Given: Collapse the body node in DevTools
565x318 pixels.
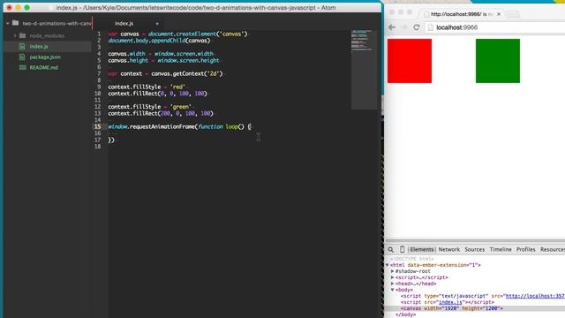Looking at the screenshot, I should point(392,290).
